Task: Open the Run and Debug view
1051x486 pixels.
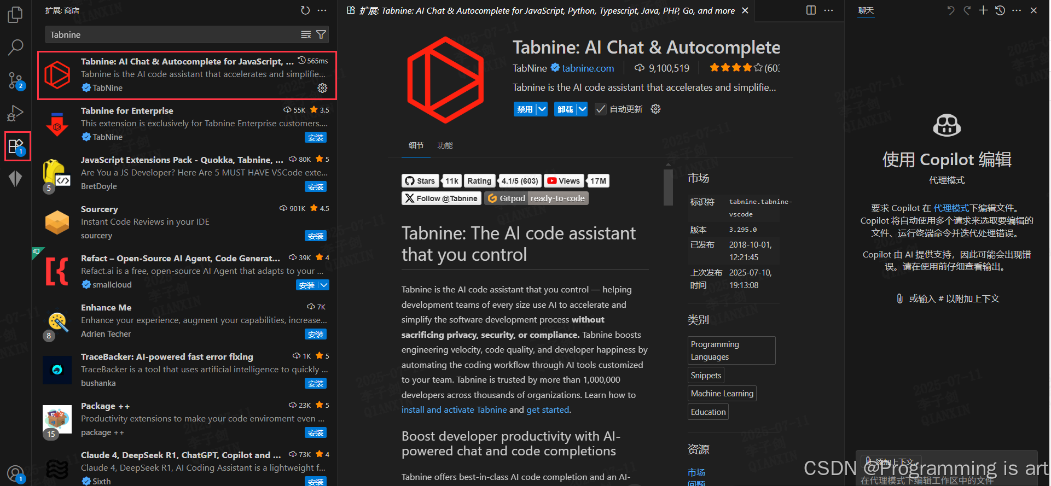Action: (x=15, y=113)
